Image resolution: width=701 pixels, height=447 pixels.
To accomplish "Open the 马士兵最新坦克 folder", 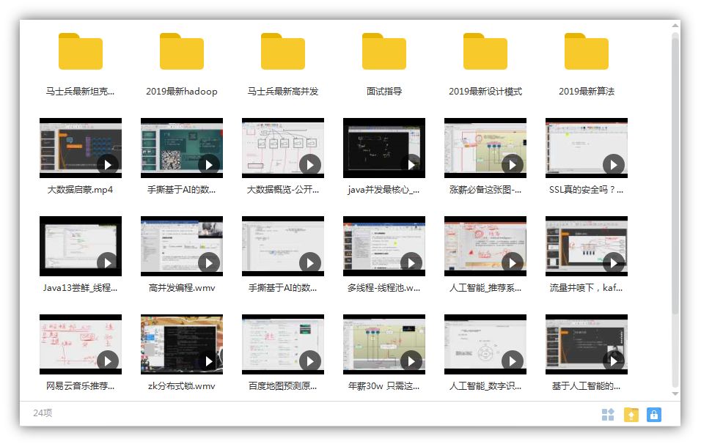I will tap(81, 51).
